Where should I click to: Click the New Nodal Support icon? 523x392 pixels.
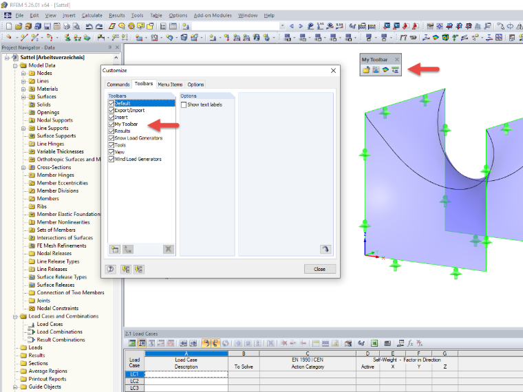pyautogui.click(x=67, y=37)
